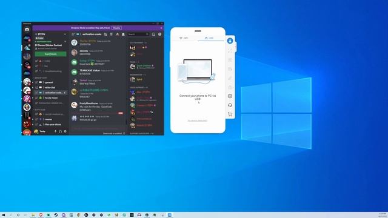Image resolution: width=388 pixels, height=218 pixels.
Task: Open the account profile icon in mirroring app
Action: [230, 41]
